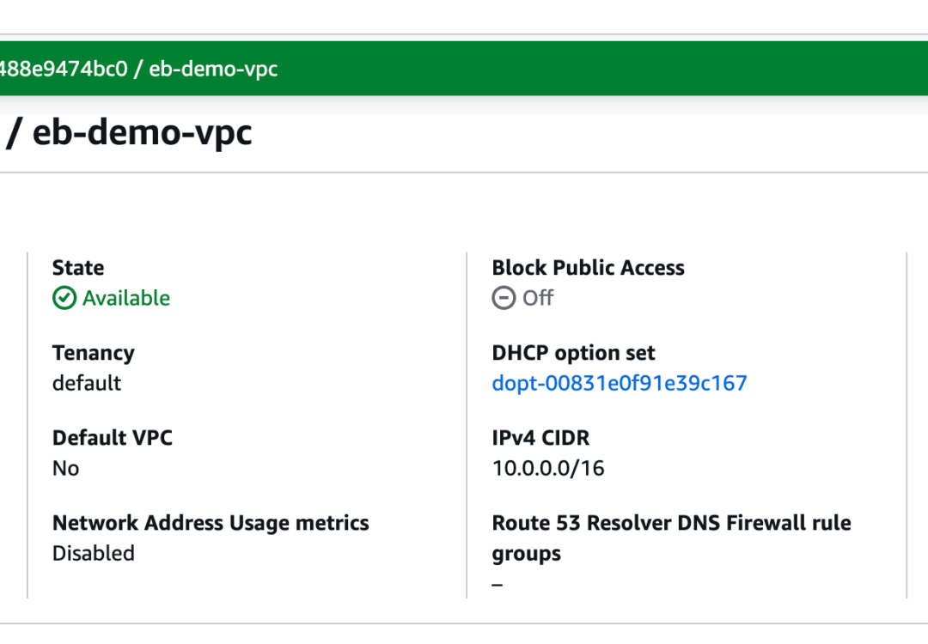Click the green success banner VPC text
Image resolution: width=928 pixels, height=644 pixels.
139,69
